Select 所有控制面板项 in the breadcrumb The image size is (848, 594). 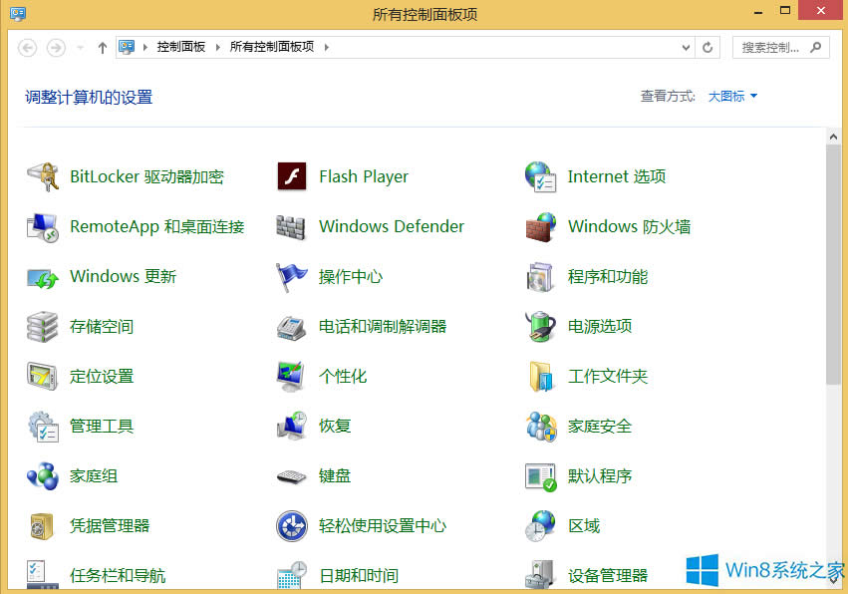coord(274,46)
